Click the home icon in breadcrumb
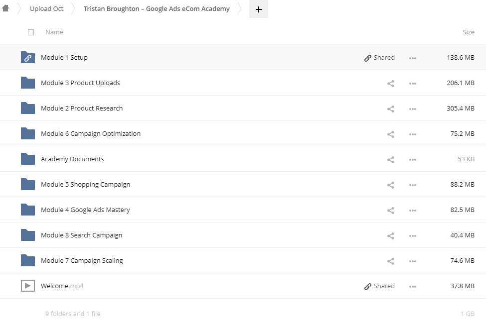The height and width of the screenshot is (329, 486). (6, 8)
